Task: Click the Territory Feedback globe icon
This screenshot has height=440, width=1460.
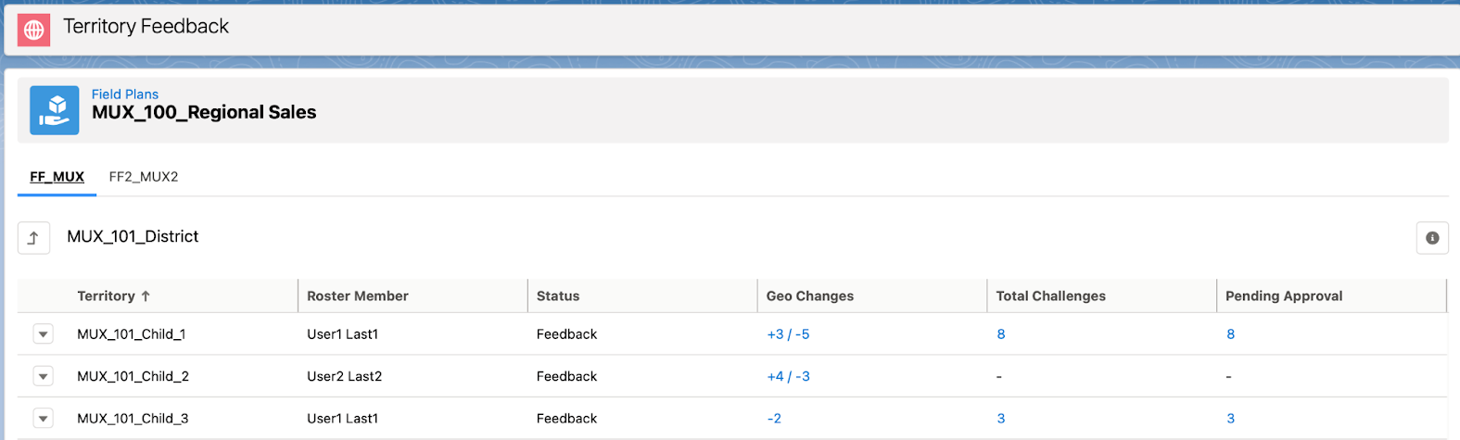Action: click(33, 30)
